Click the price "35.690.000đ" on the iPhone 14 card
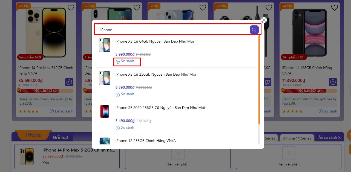The width and height of the screenshot is (351, 172). [30, 81]
